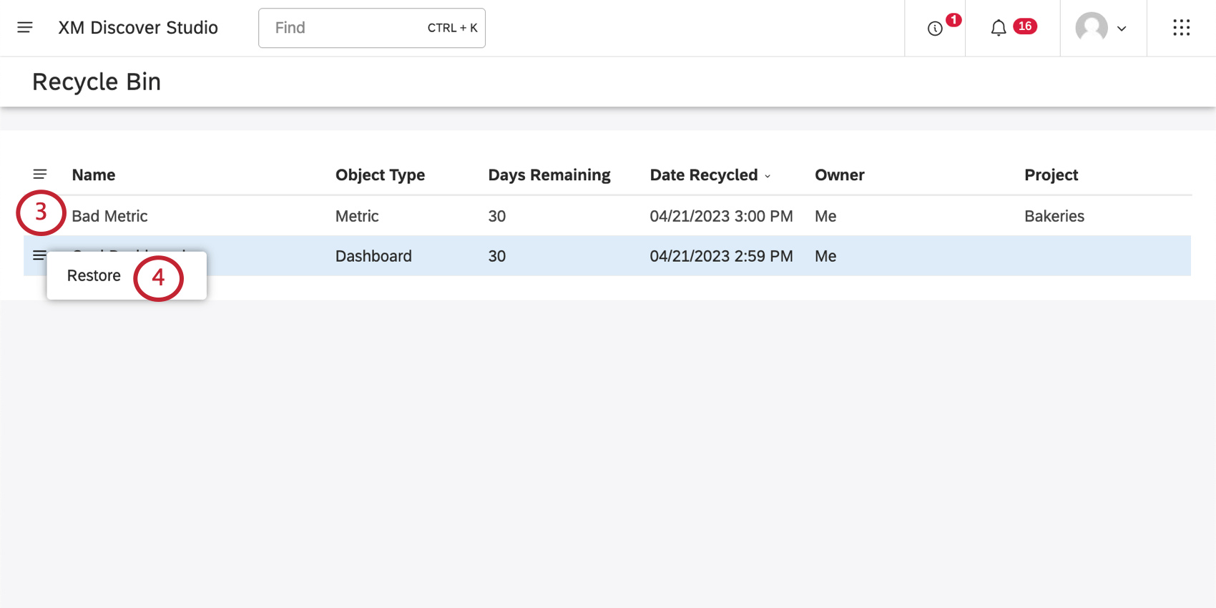
Task: Click the Dashboard object type cell
Action: tap(373, 256)
